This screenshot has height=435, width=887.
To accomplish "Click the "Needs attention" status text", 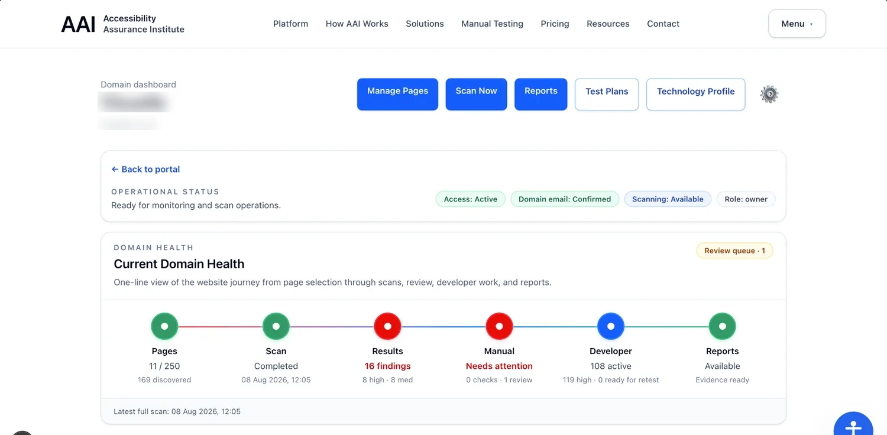I will pyautogui.click(x=499, y=366).
